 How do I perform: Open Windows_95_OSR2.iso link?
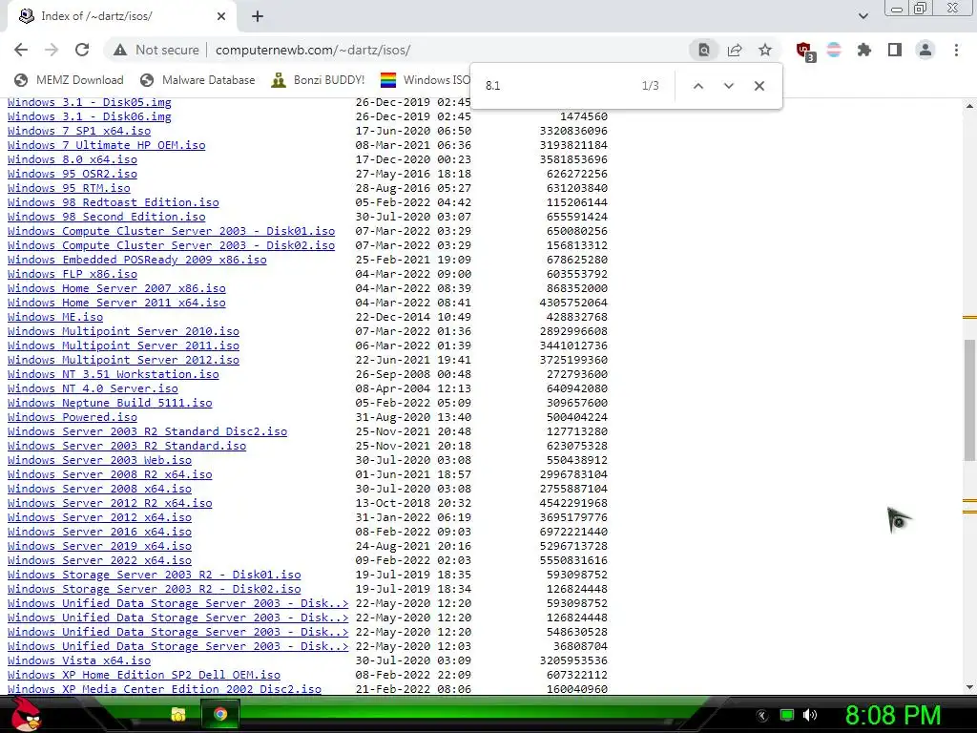point(73,174)
